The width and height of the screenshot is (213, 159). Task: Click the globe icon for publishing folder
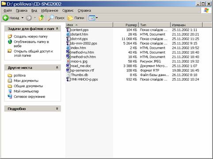(10, 42)
